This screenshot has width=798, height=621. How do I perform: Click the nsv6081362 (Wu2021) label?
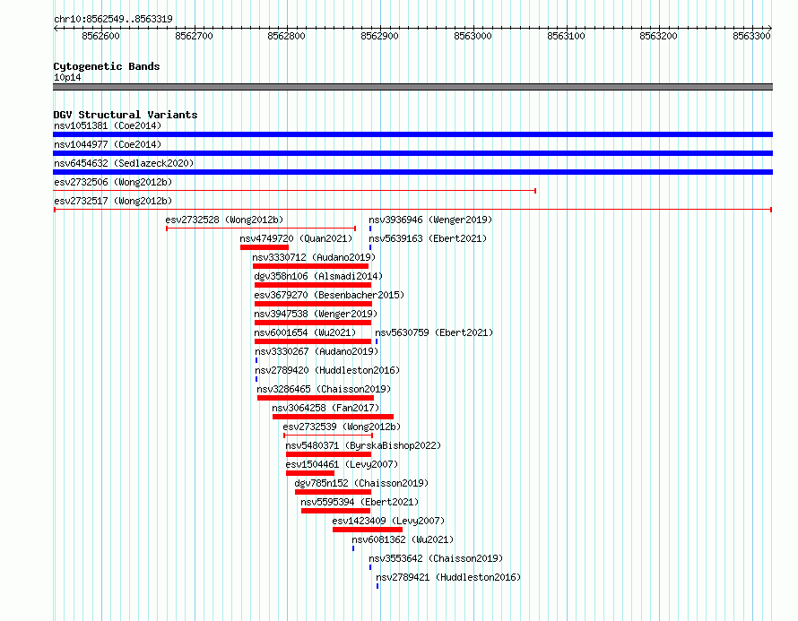point(403,539)
